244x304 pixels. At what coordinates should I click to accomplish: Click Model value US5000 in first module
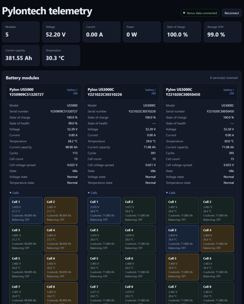[x=72, y=105]
